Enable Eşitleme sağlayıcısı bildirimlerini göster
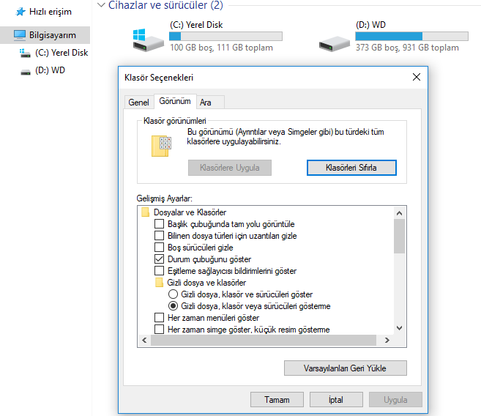481x416 pixels. (159, 271)
